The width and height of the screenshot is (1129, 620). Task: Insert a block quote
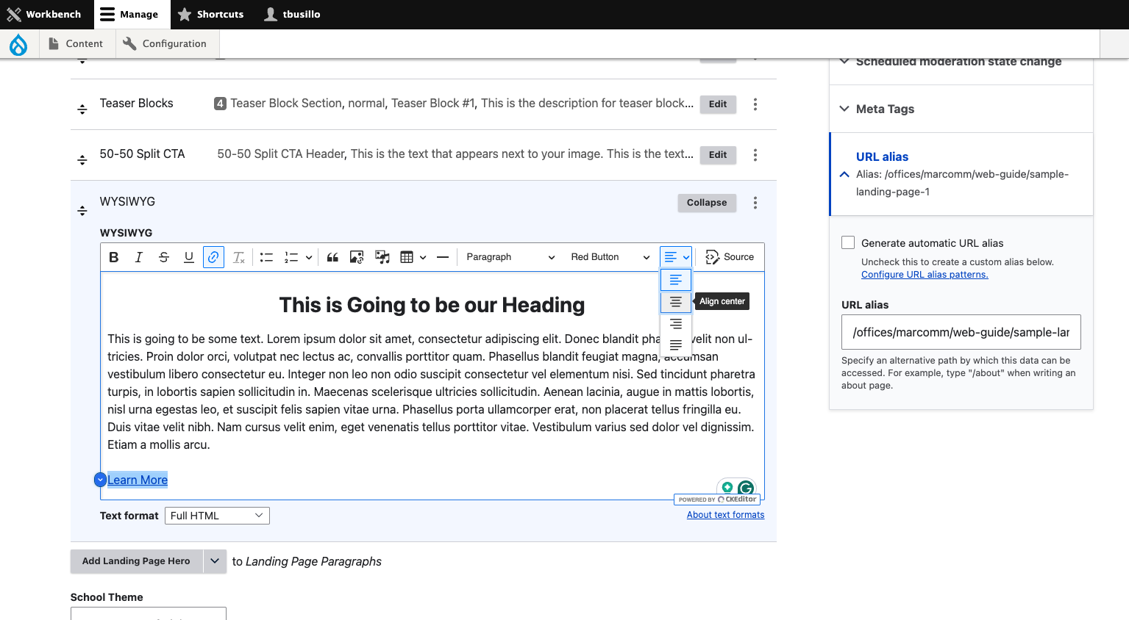tap(332, 257)
